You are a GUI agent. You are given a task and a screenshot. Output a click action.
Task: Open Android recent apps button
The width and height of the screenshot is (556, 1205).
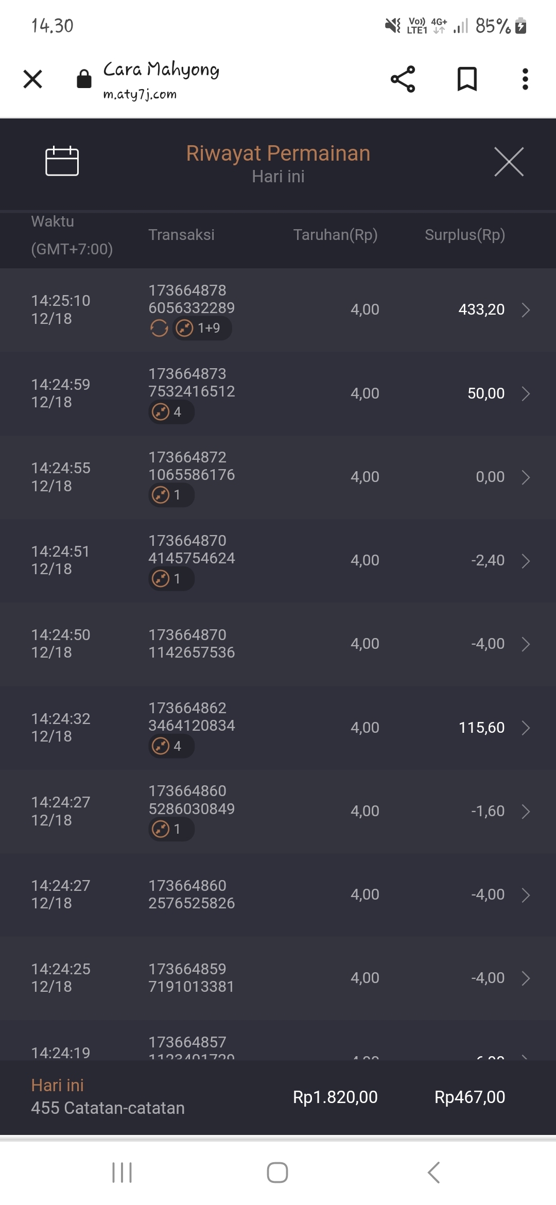(122, 1173)
